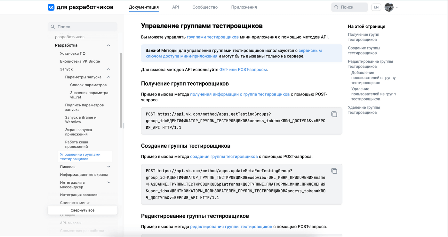Click the Свернуть всё button
Screen dimensions: 448x237
[83, 210]
